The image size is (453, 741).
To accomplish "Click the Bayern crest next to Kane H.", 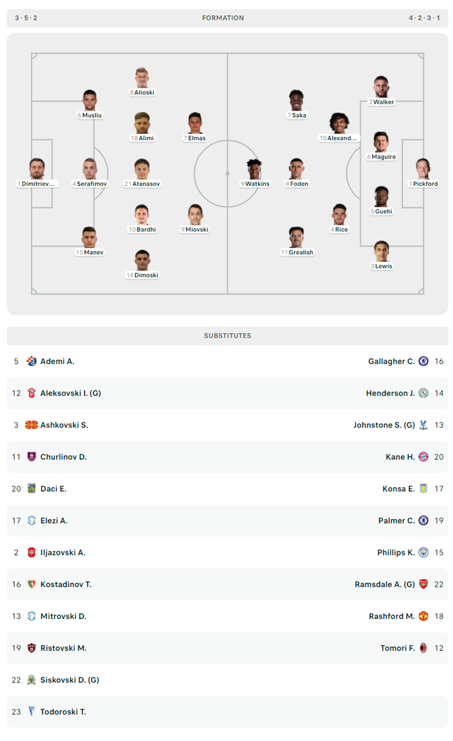I will pos(423,457).
